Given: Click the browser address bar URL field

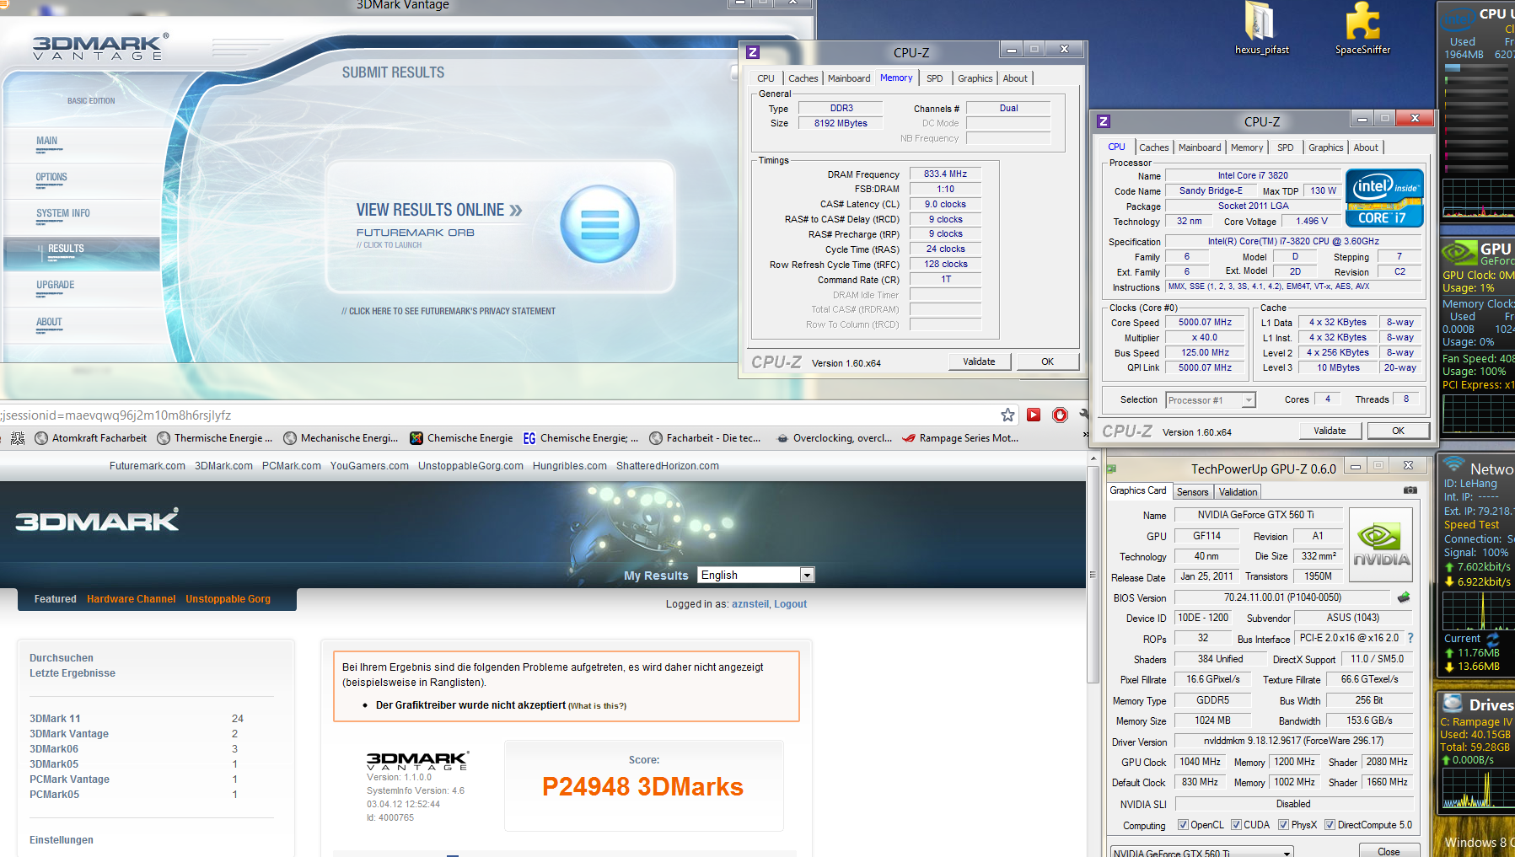Looking at the screenshot, I should pyautogui.click(x=497, y=415).
